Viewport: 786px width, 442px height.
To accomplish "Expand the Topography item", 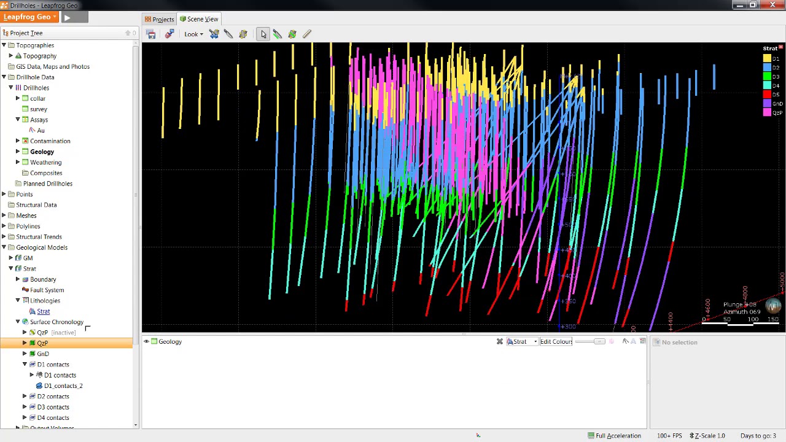I will pos(10,56).
